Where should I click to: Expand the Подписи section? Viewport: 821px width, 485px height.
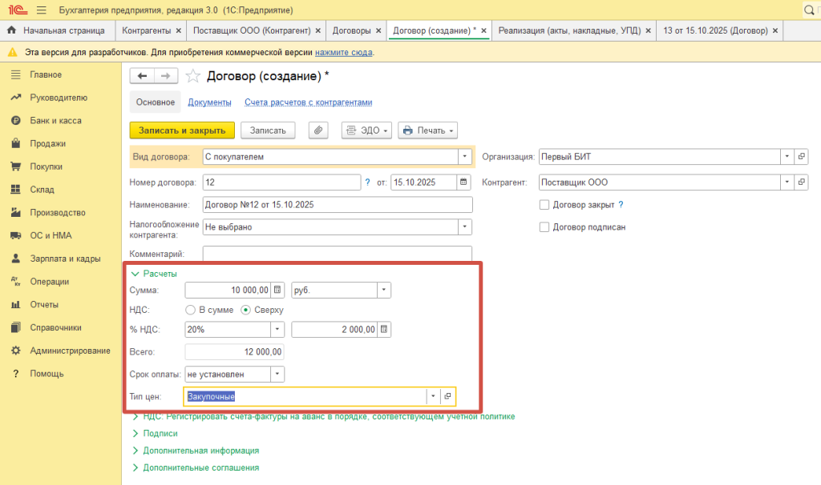pyautogui.click(x=160, y=433)
